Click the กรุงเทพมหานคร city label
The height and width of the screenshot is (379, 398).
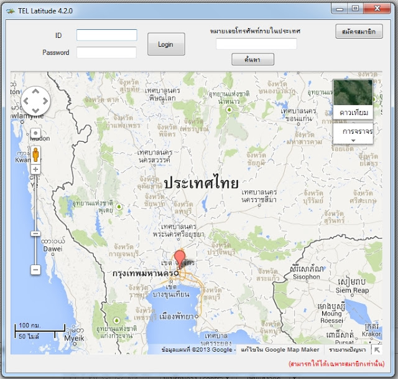(144, 273)
